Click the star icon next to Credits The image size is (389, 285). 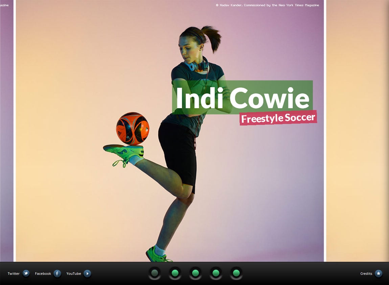pyautogui.click(x=379, y=274)
